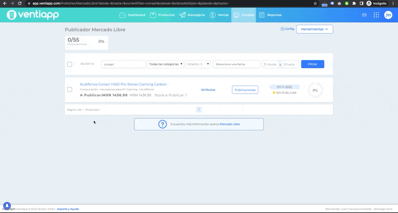Open the Soporte y Ayuda link
This screenshot has height=213, width=398.
point(68,209)
